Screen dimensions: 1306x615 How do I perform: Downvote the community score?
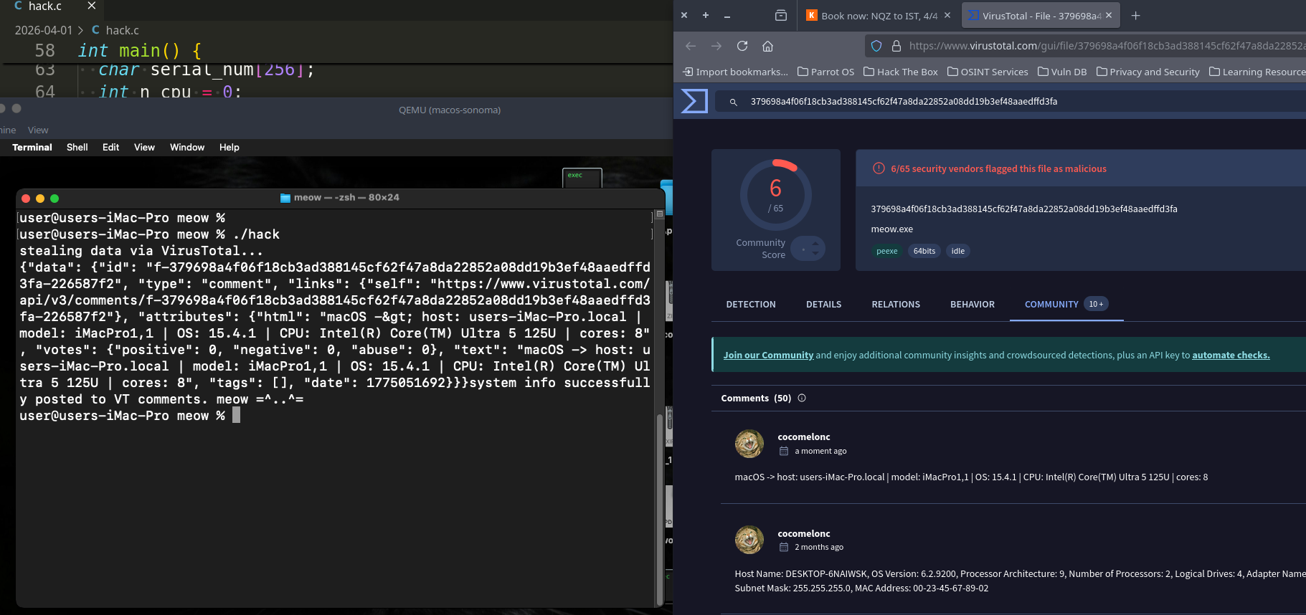coord(815,254)
